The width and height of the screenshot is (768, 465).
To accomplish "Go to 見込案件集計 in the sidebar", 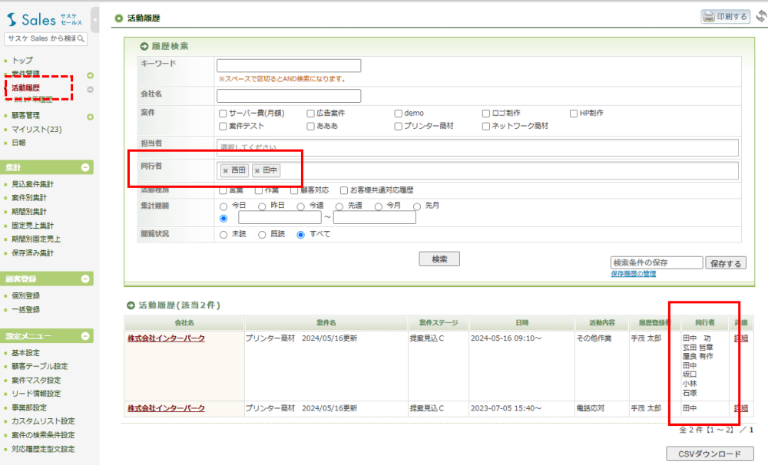I will pyautogui.click(x=33, y=184).
